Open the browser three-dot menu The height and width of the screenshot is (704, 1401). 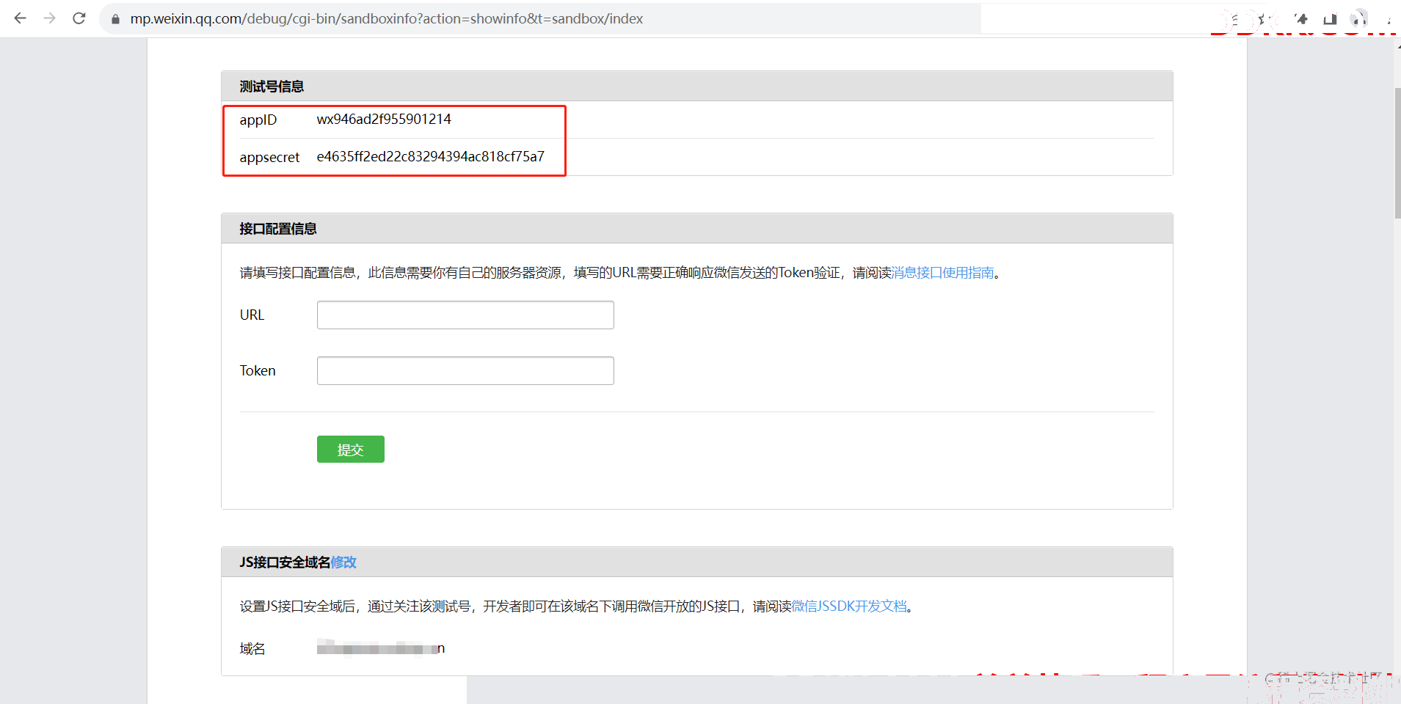click(1389, 19)
